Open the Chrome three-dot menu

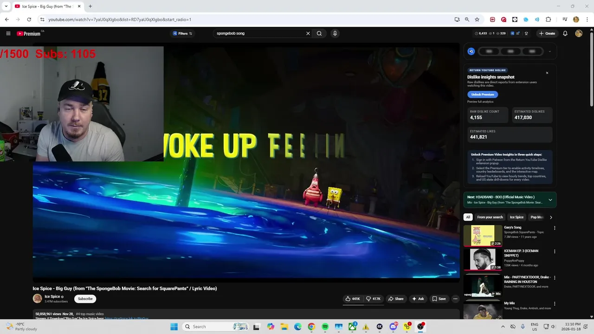(587, 19)
